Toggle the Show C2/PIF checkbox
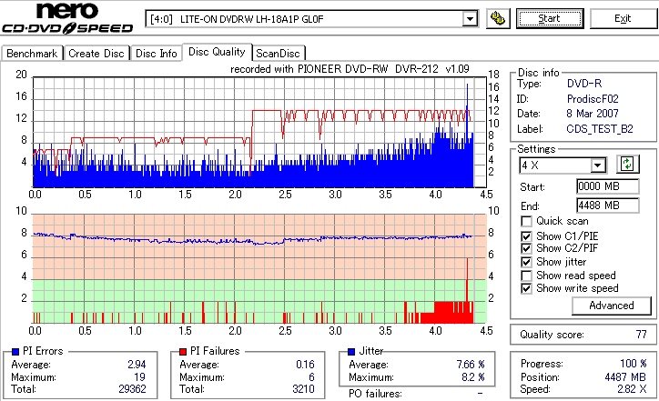The height and width of the screenshot is (401, 659). tap(526, 248)
